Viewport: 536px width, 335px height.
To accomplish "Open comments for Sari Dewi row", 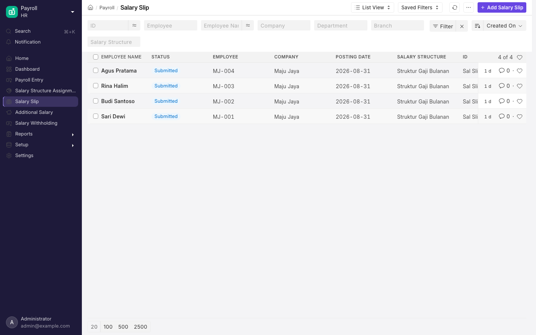I will pyautogui.click(x=504, y=117).
